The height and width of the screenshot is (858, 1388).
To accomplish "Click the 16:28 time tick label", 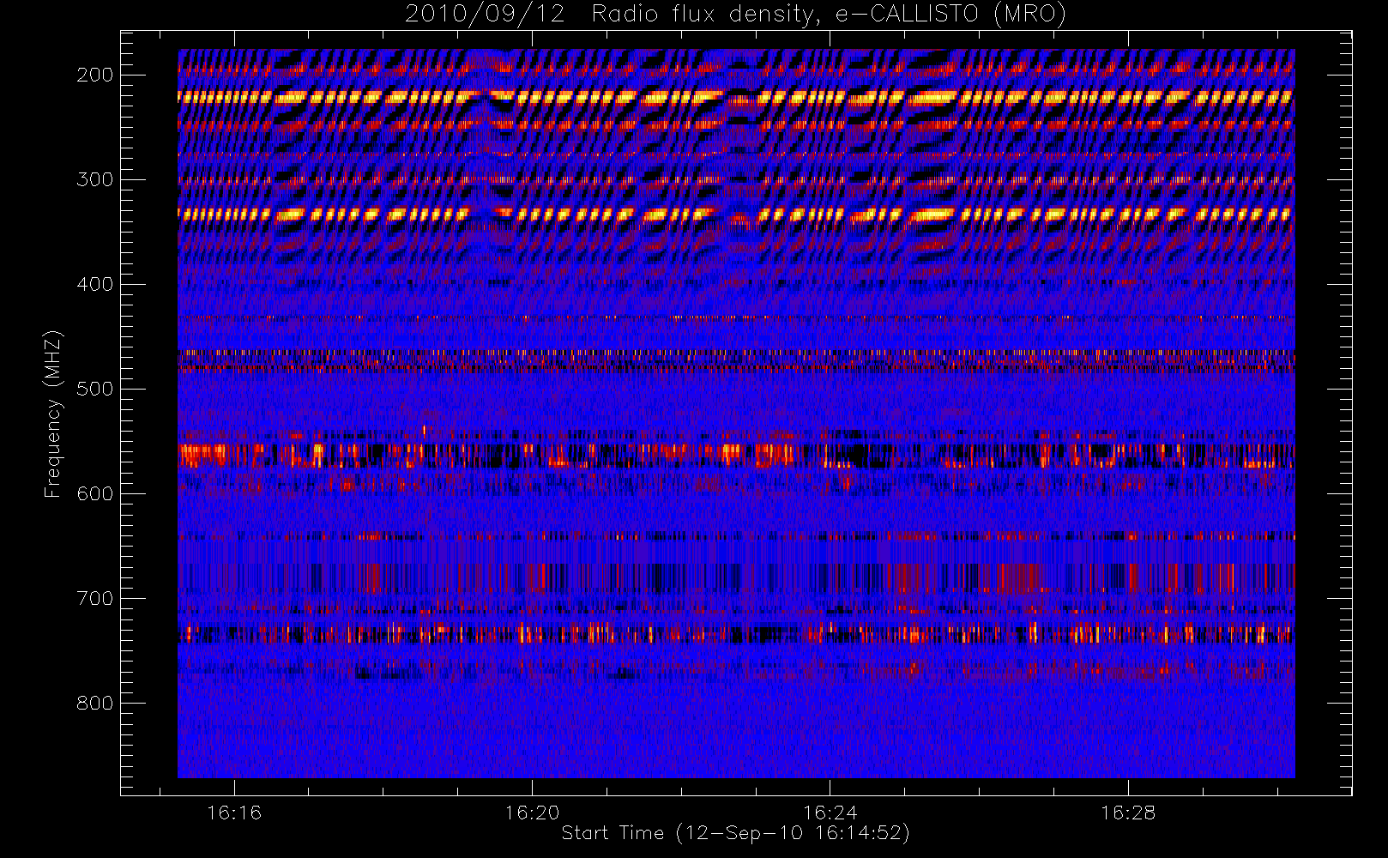I will (1128, 813).
